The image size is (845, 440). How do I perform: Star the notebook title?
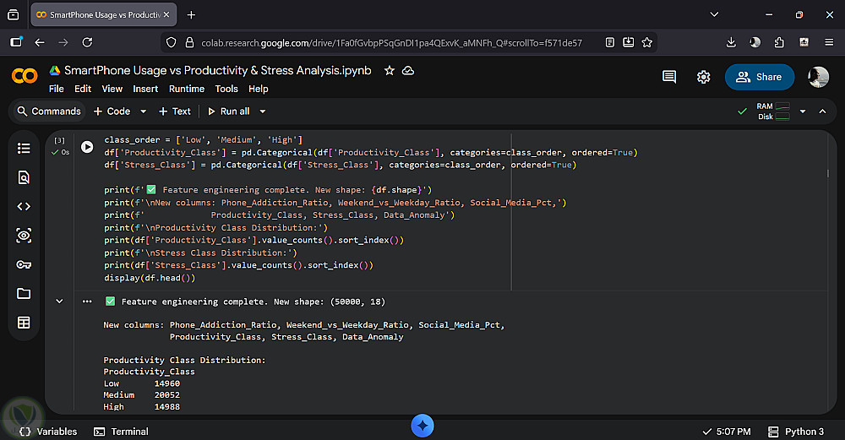pyautogui.click(x=390, y=71)
